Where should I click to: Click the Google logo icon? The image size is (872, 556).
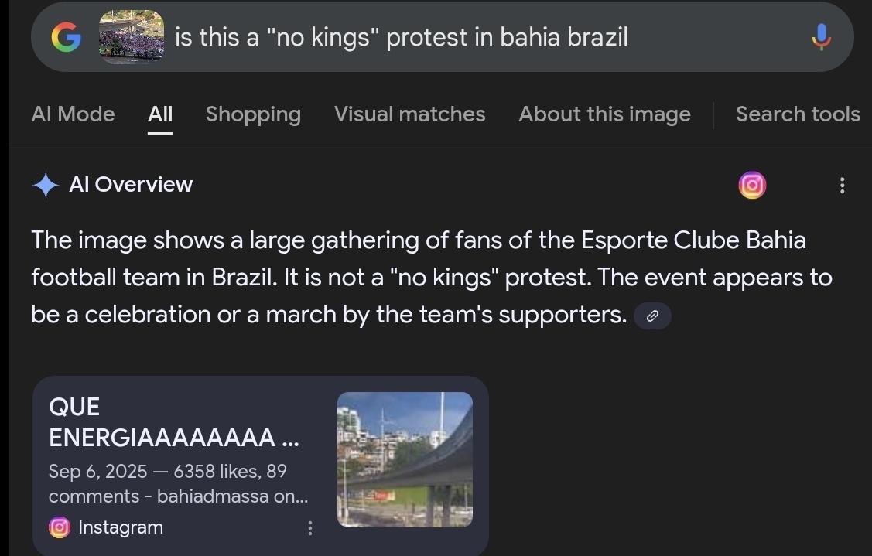(x=66, y=37)
